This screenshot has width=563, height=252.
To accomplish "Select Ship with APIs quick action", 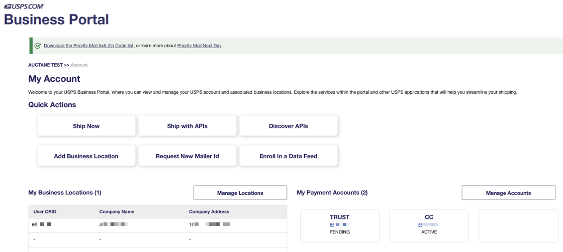I will click(x=187, y=126).
